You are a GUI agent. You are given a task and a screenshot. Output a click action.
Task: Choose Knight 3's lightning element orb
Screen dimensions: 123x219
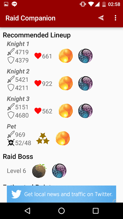[x=85, y=111]
